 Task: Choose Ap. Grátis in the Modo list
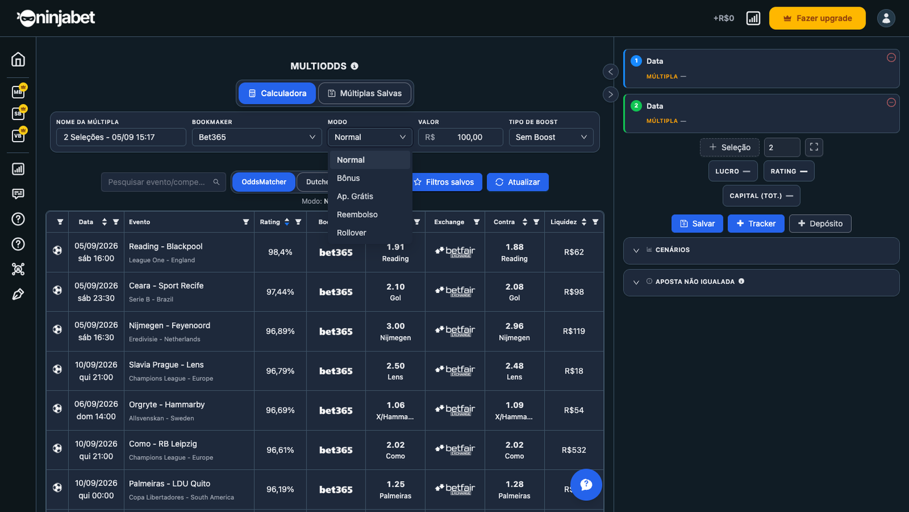pyautogui.click(x=370, y=196)
